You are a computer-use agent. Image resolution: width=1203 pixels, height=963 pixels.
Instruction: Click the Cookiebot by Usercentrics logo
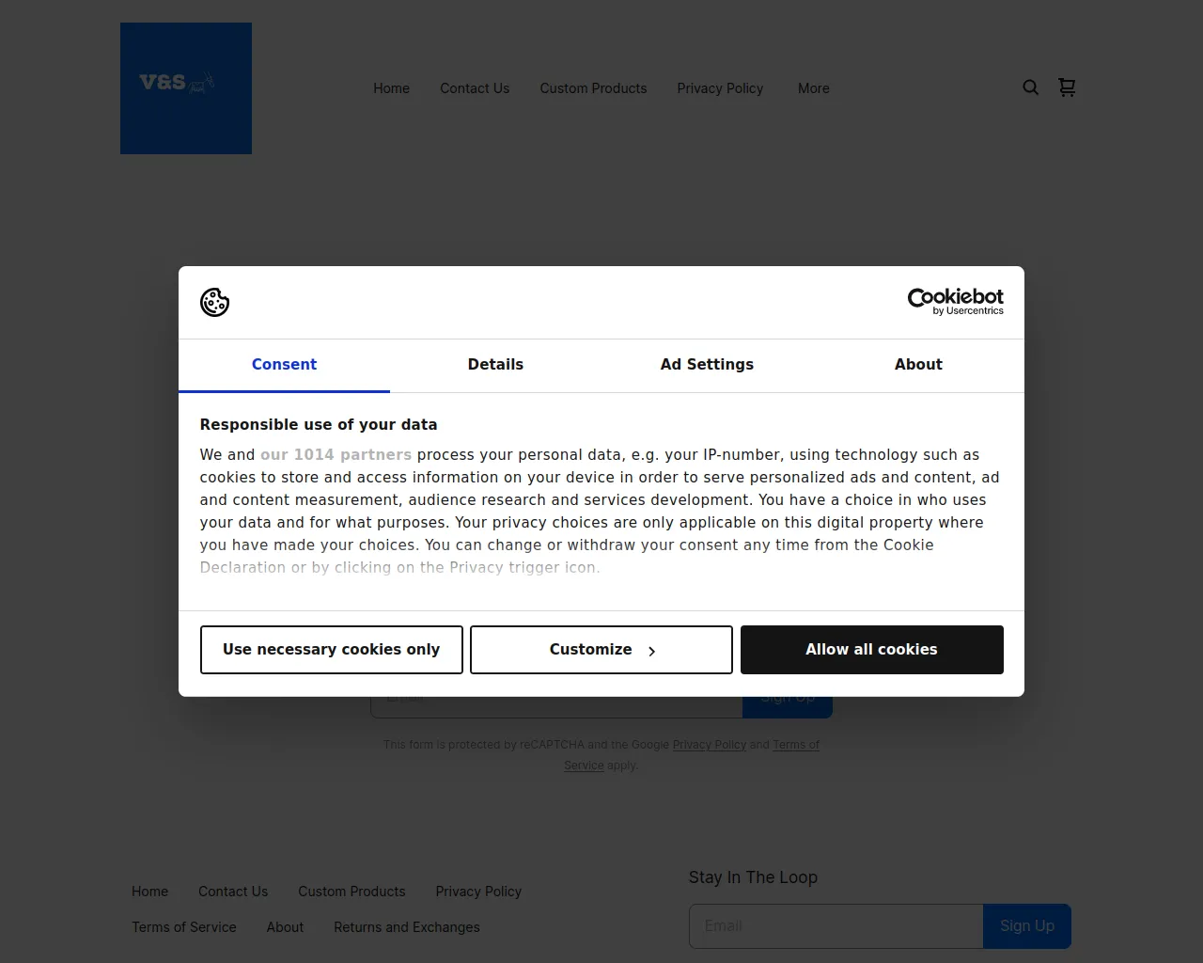pos(955,301)
